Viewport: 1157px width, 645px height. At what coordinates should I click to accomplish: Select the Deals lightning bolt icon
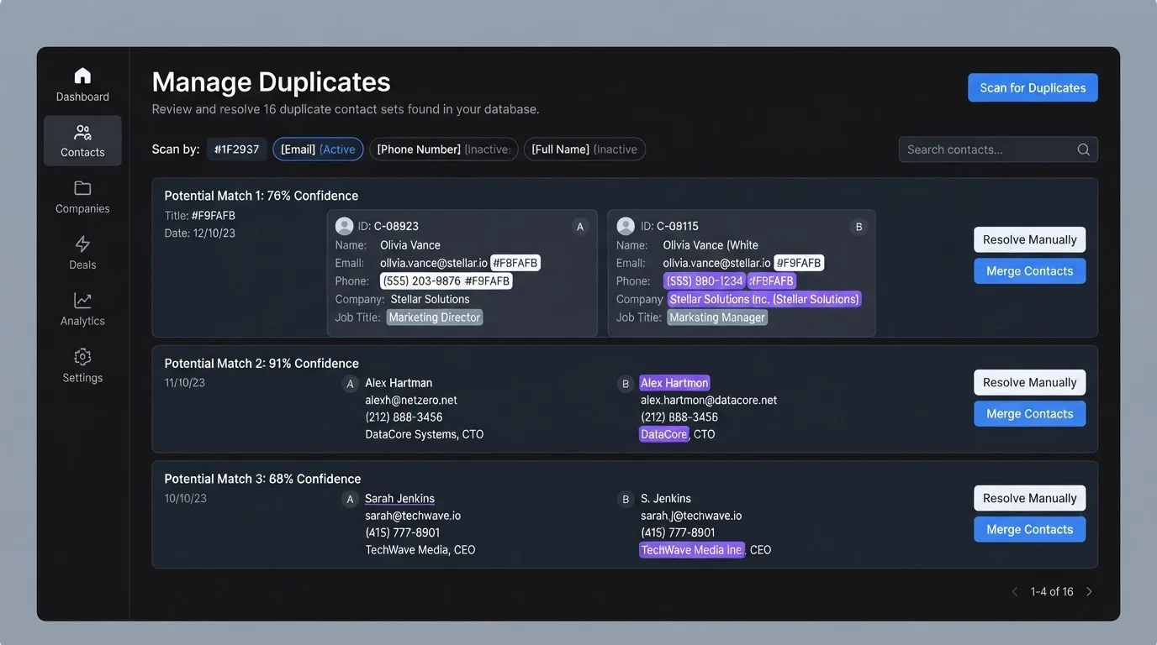coord(82,244)
